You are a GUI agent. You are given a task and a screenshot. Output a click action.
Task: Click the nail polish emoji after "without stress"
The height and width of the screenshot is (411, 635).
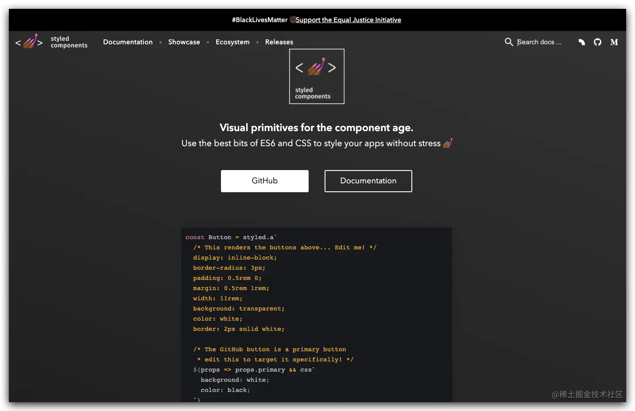tap(447, 143)
